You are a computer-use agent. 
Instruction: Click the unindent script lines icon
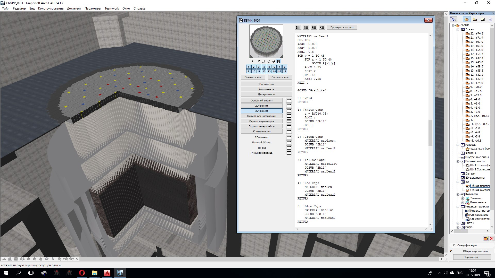[x=322, y=27]
